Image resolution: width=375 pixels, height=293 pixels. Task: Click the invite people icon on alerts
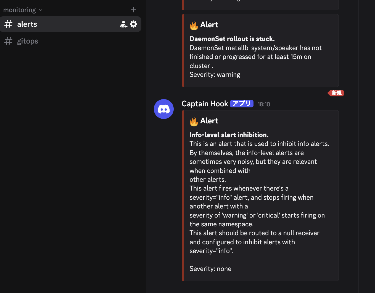pyautogui.click(x=123, y=24)
